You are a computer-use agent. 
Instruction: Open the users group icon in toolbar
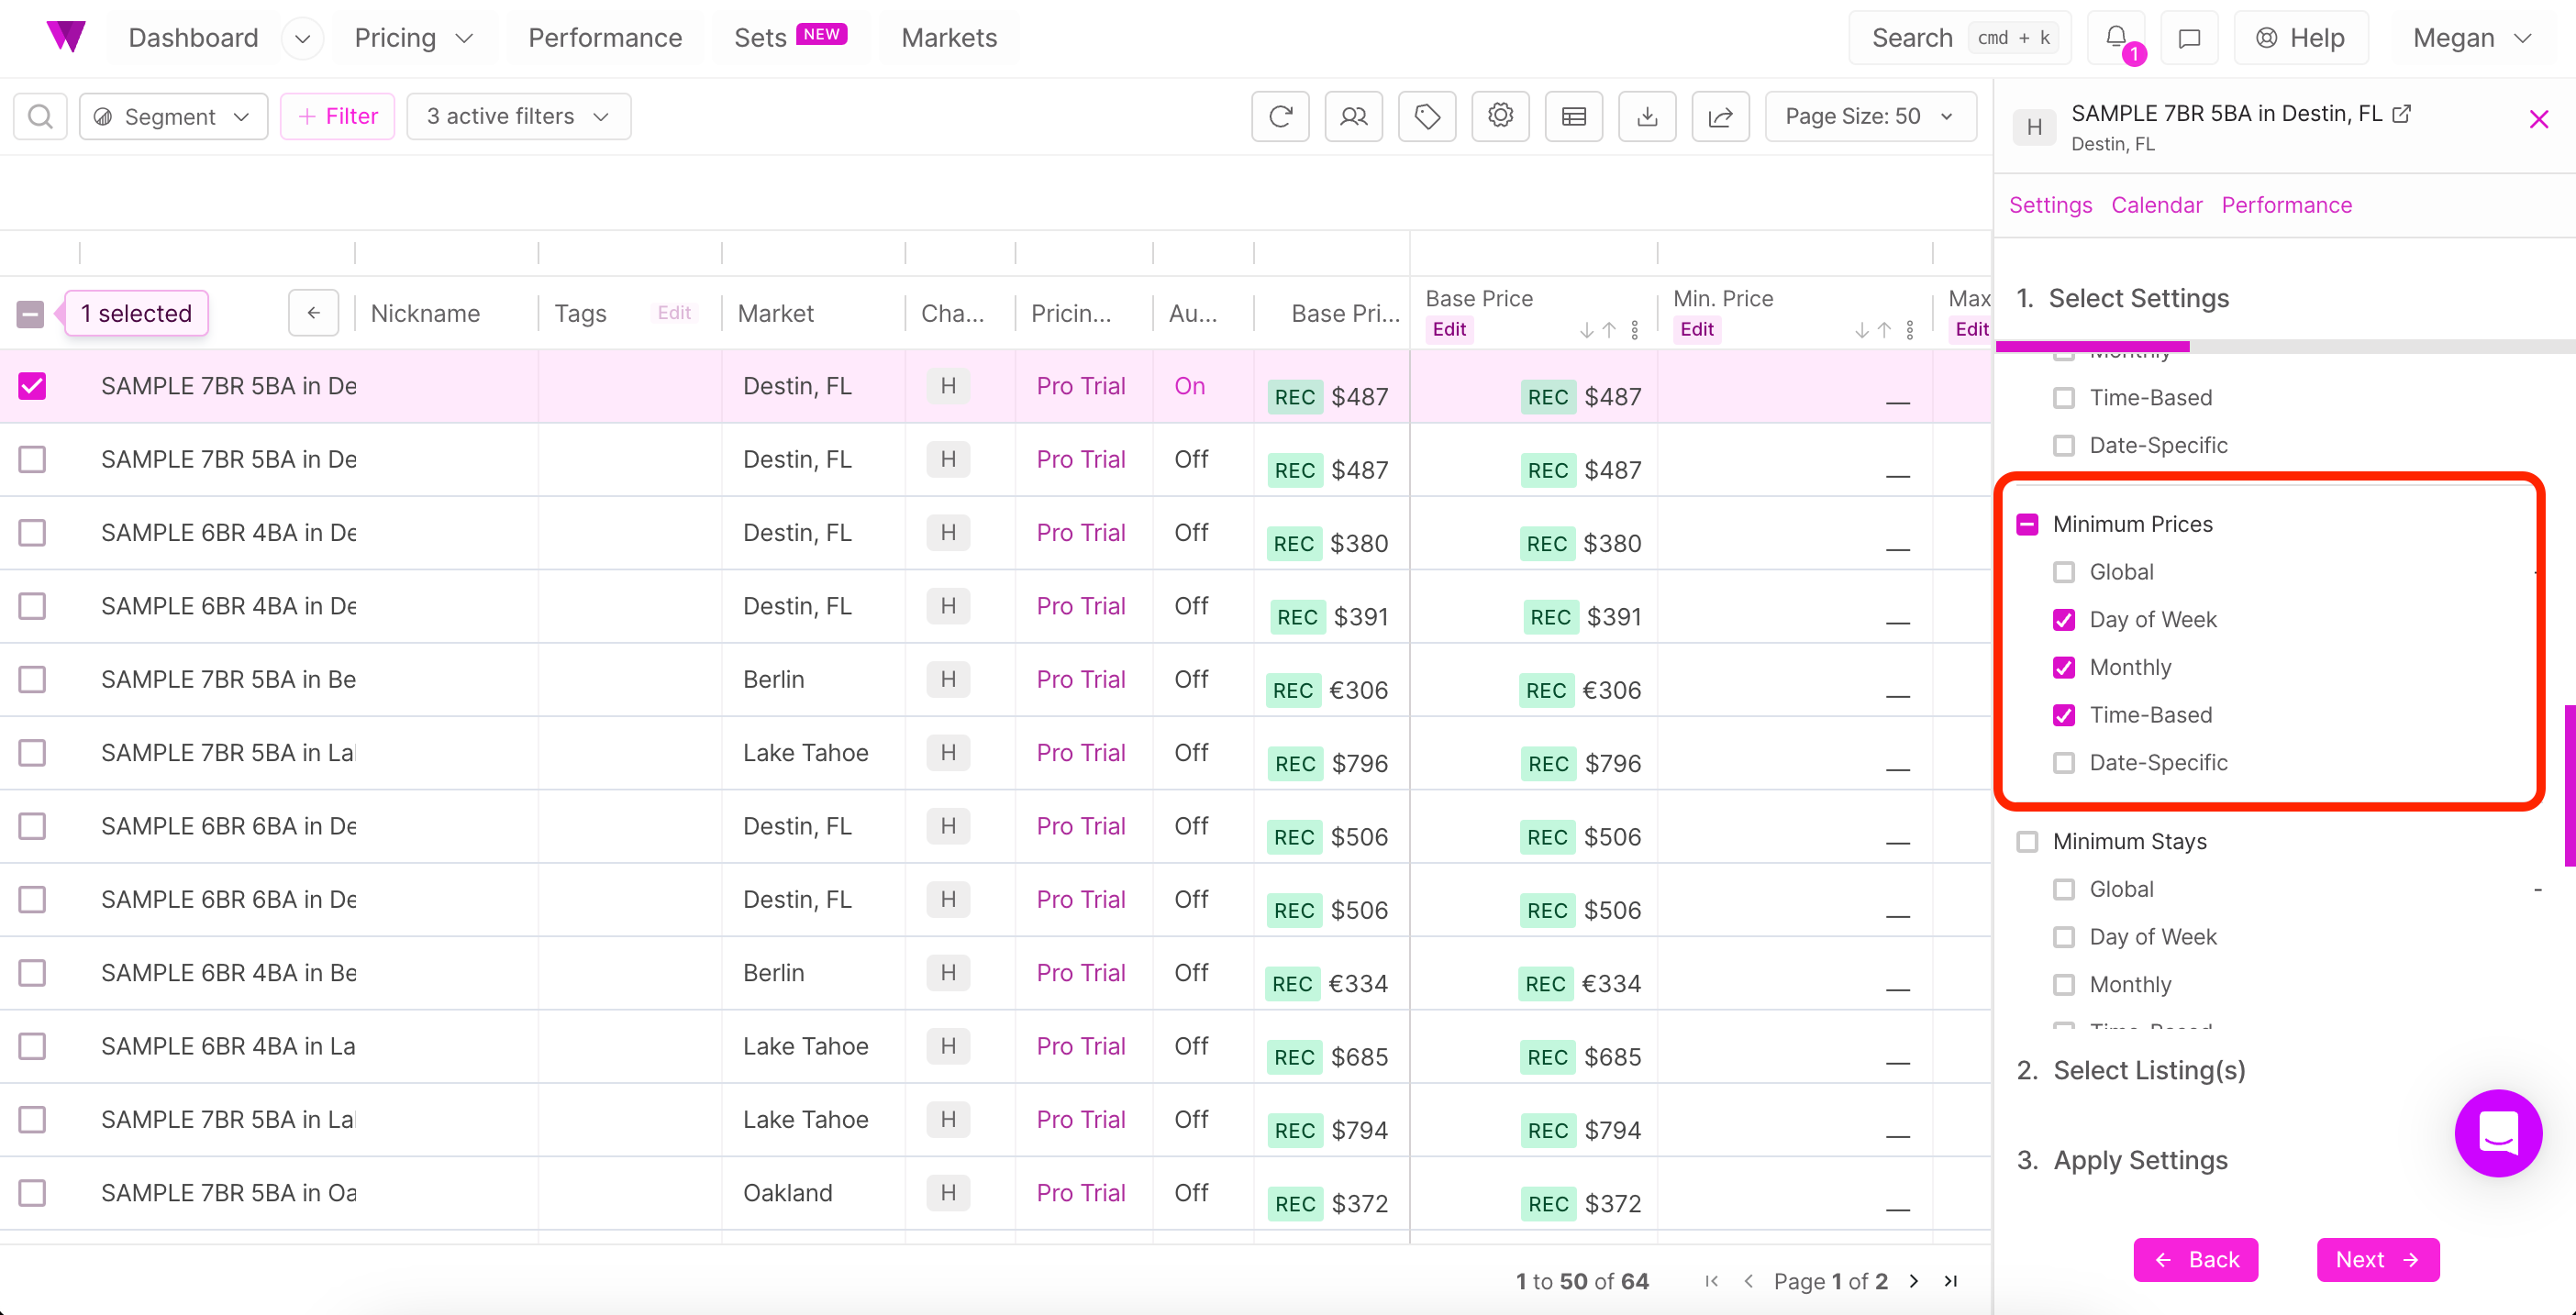[x=1353, y=116]
